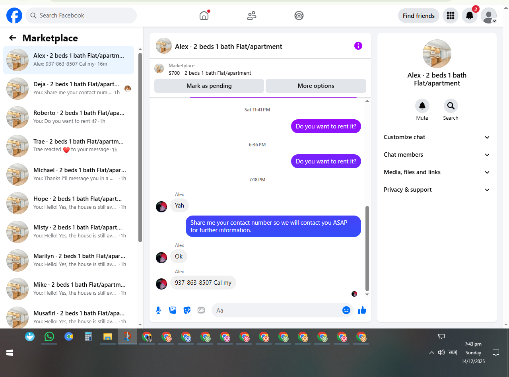This screenshot has height=377, width=509.
Task: Open the Musafiri conversation
Action: coord(68,316)
